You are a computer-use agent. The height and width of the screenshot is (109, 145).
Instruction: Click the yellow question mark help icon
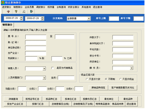click(x=16, y=11)
